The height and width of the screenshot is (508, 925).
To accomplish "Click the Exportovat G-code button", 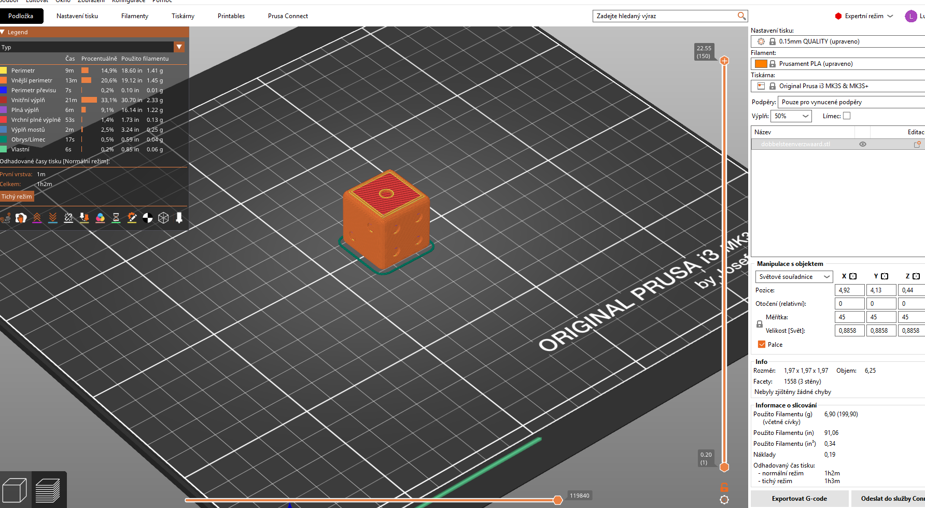I will click(800, 499).
